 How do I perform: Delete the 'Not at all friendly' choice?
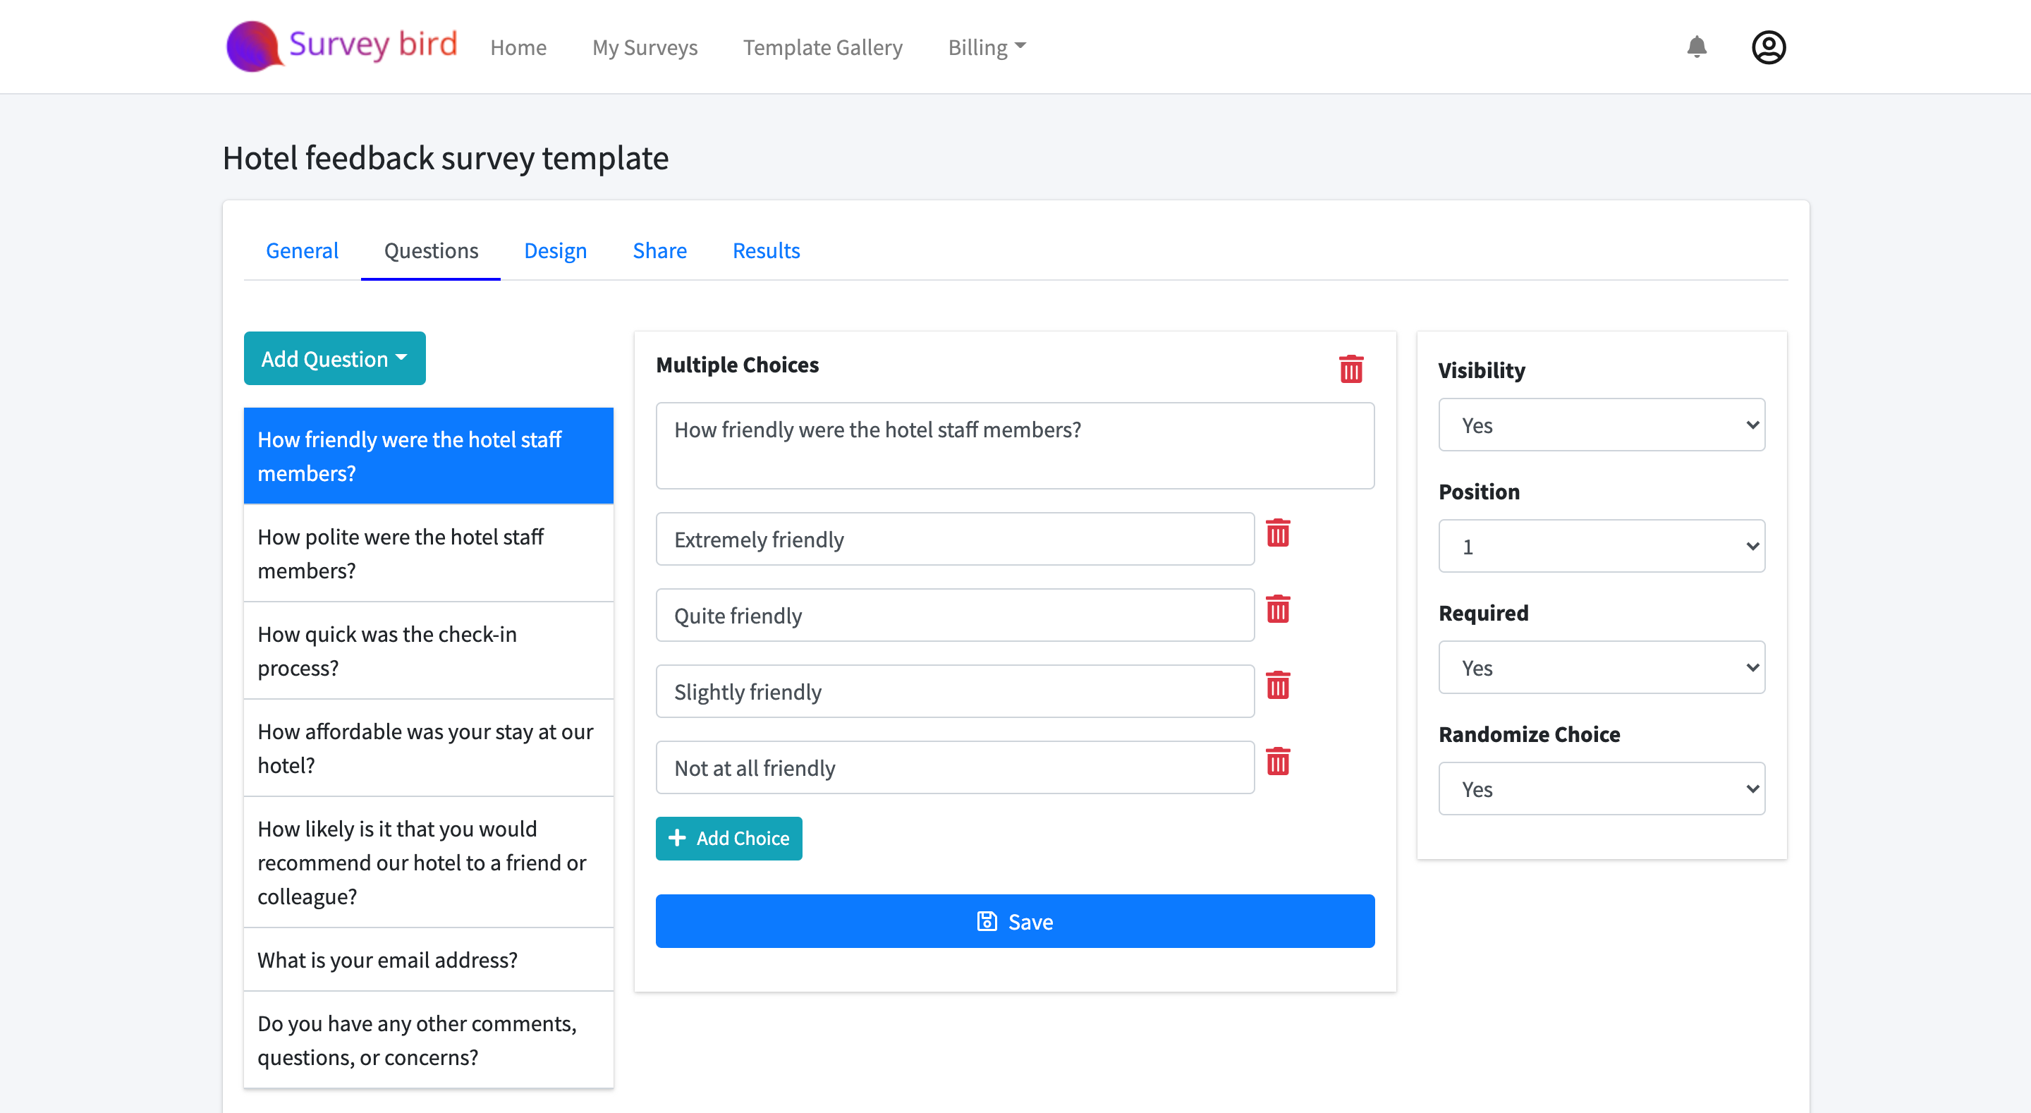pos(1277,762)
